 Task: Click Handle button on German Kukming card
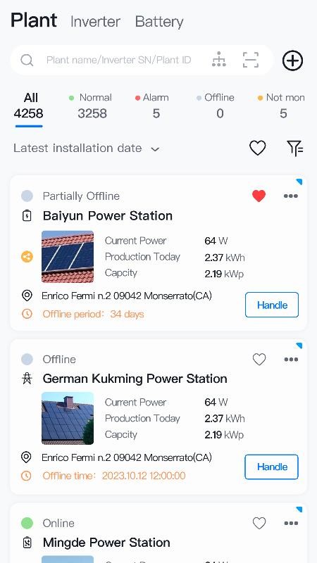pyautogui.click(x=272, y=467)
